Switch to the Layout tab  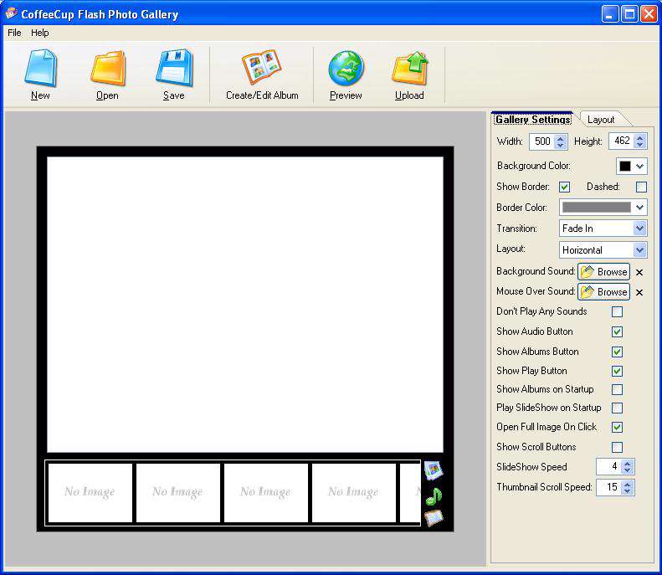click(601, 120)
